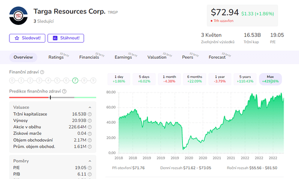Click the Stáhnout! download button
Image resolution: width=299 pixels, height=179 pixels.
(66, 38)
